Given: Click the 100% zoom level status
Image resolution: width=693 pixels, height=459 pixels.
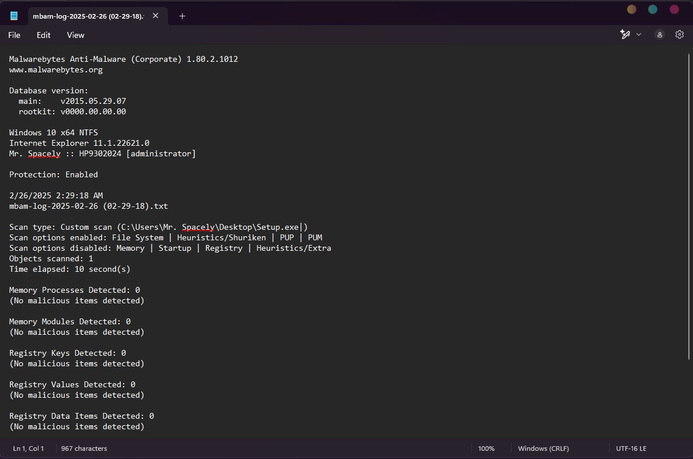Looking at the screenshot, I should 486,449.
